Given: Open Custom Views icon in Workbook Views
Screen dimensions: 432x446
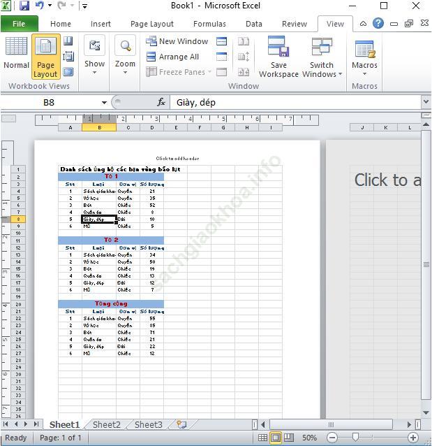Looking at the screenshot, I should click(68, 57).
